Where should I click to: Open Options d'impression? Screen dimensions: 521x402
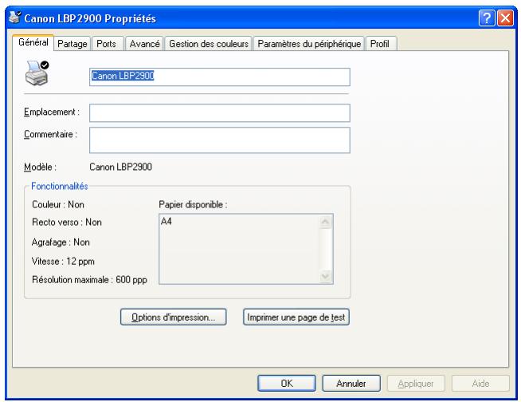[174, 317]
